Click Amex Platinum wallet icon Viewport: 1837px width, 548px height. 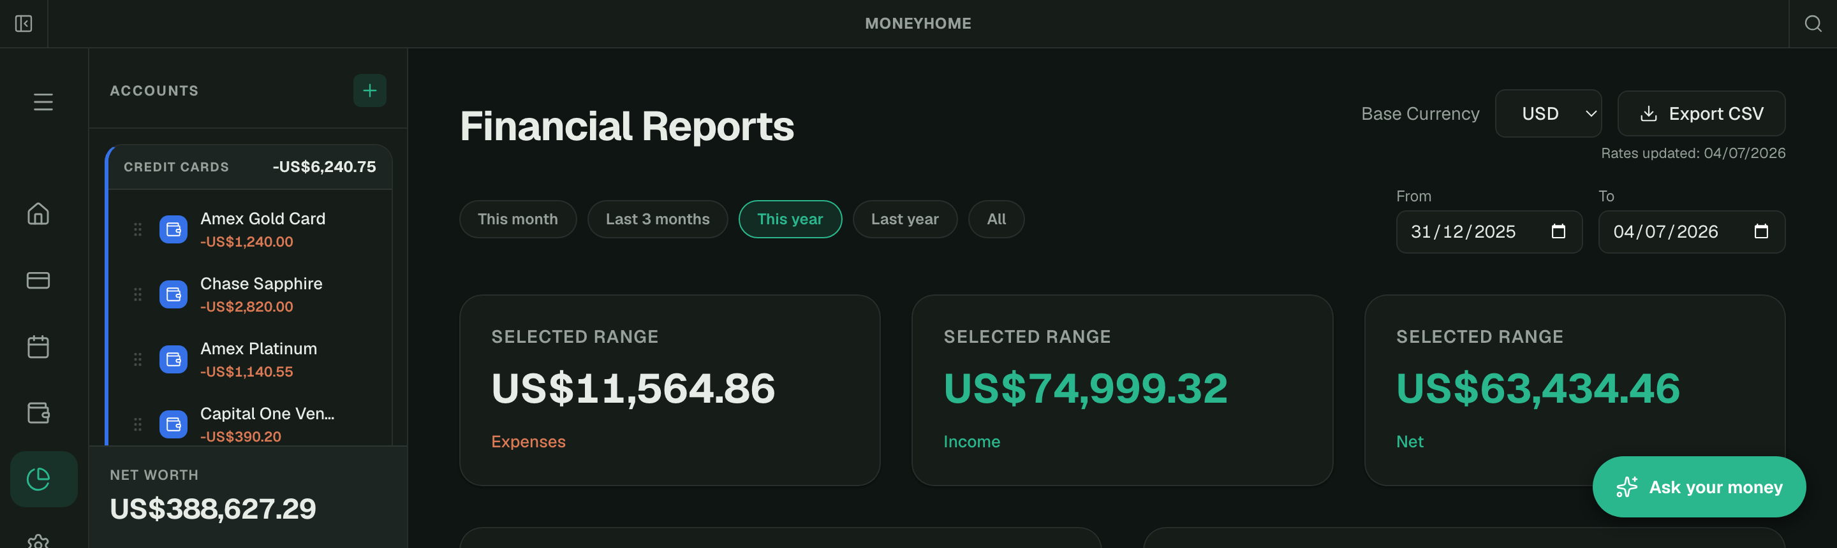coord(173,359)
